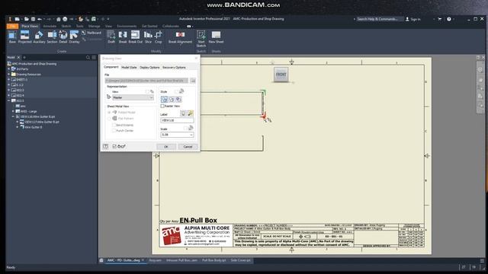
Task: Switch to Recovery Options dialog tab
Action: tap(174, 68)
